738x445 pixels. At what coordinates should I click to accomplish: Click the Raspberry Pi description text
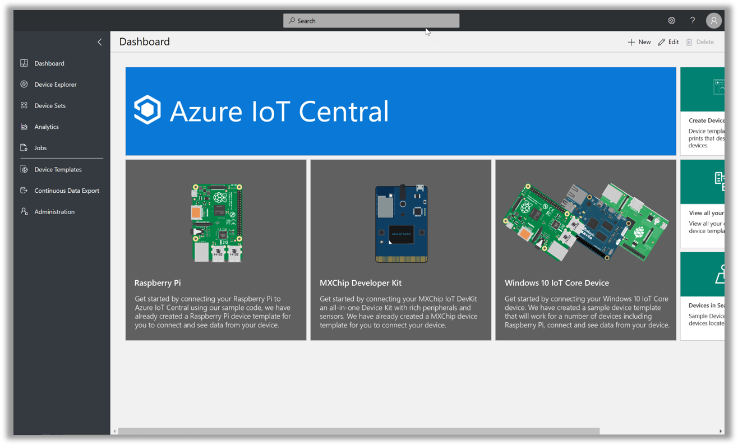[x=213, y=312]
